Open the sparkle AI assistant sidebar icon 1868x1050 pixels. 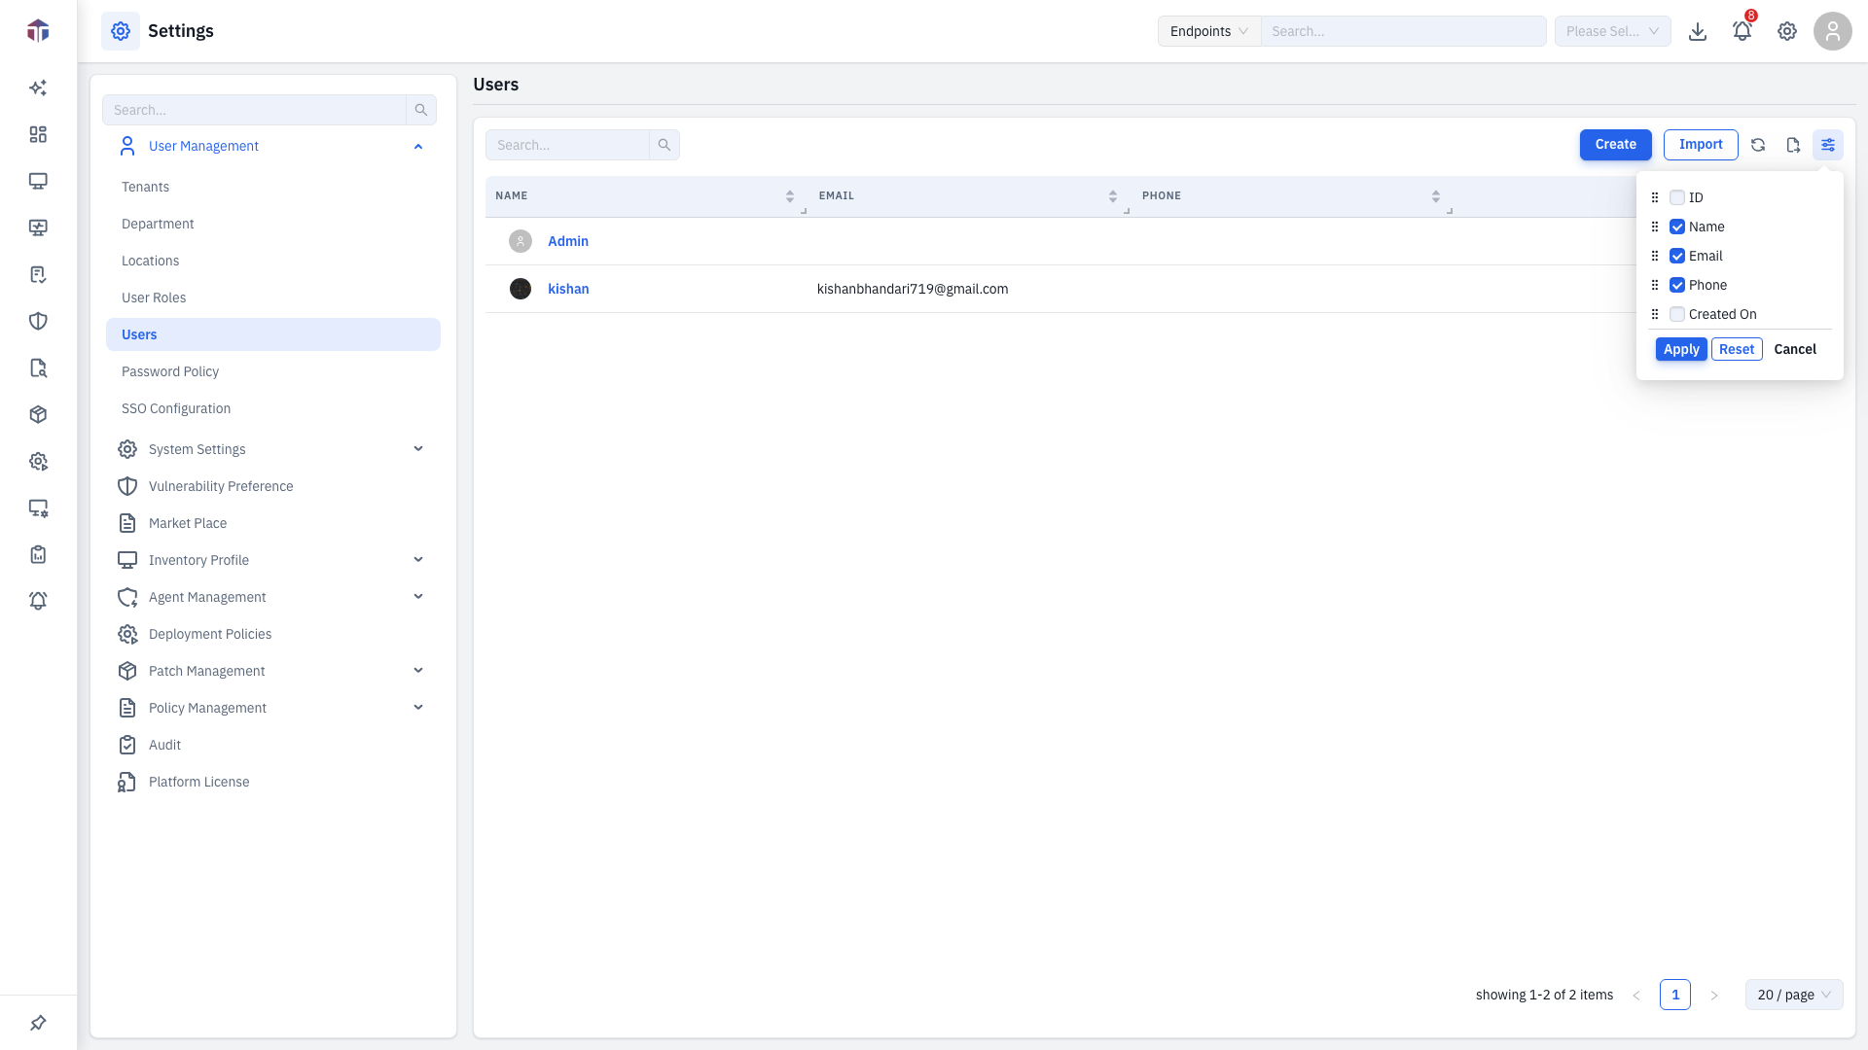pyautogui.click(x=38, y=87)
